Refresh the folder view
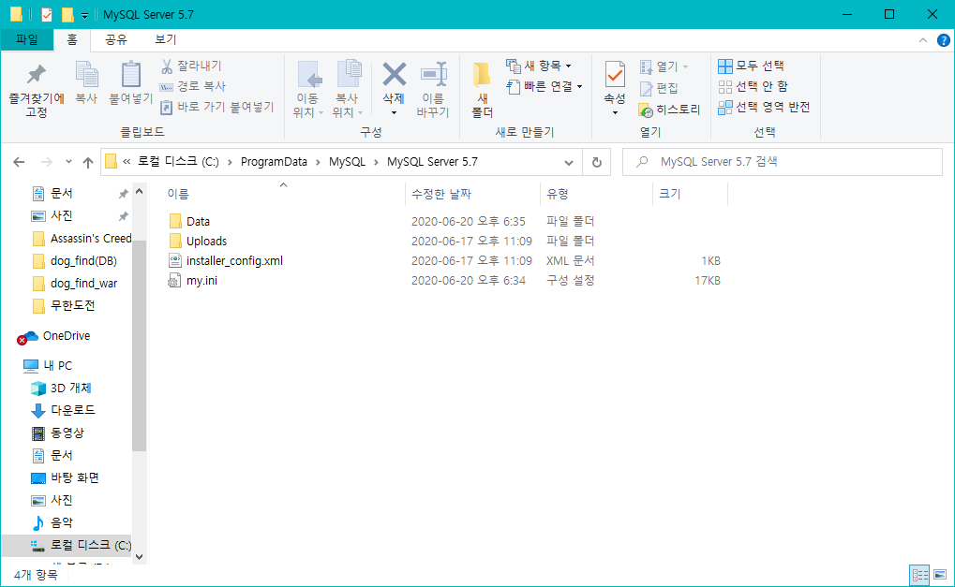This screenshot has height=587, width=955. coord(597,162)
